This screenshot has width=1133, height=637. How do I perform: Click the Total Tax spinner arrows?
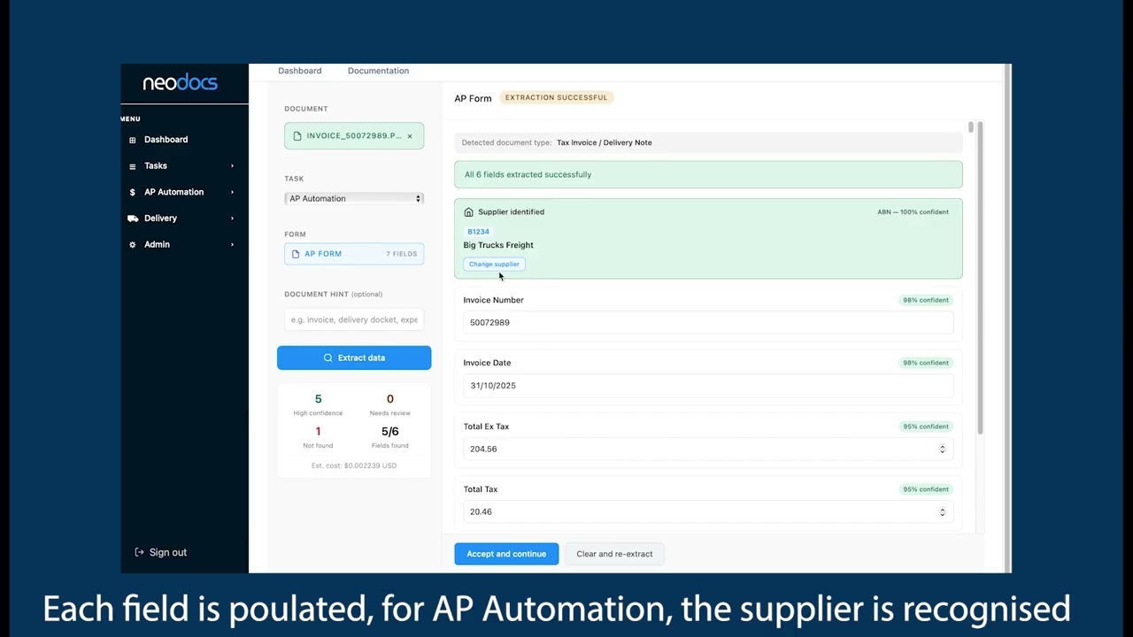click(x=942, y=512)
